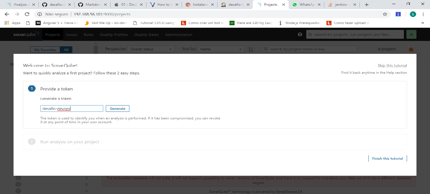The width and height of the screenshot is (430, 194).
Task: Open the Chrome three-dot menu
Action: coord(424,14)
